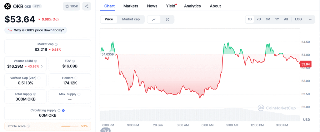320x132 pixels.
Task: Click the 9:00 AM time axis label
Action: [x=232, y=125]
